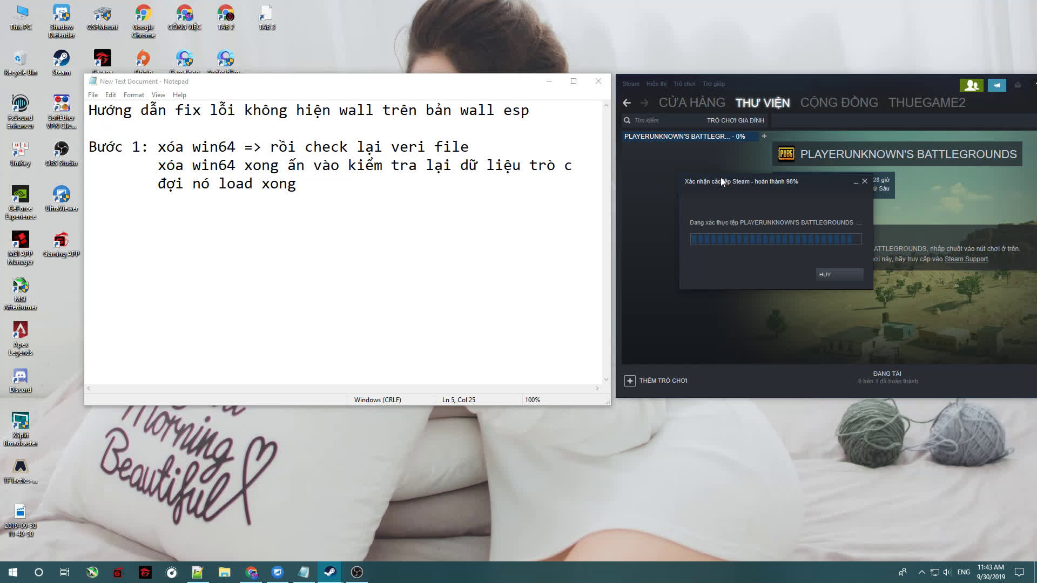
Task: Click the THÊM TRÒ CHƠI plus icon
Action: tap(630, 381)
